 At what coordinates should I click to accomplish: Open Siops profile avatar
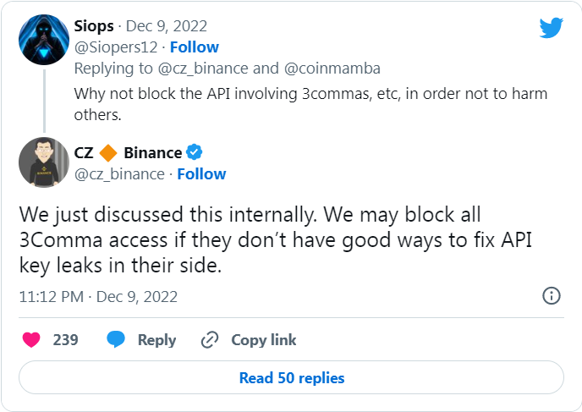(44, 39)
